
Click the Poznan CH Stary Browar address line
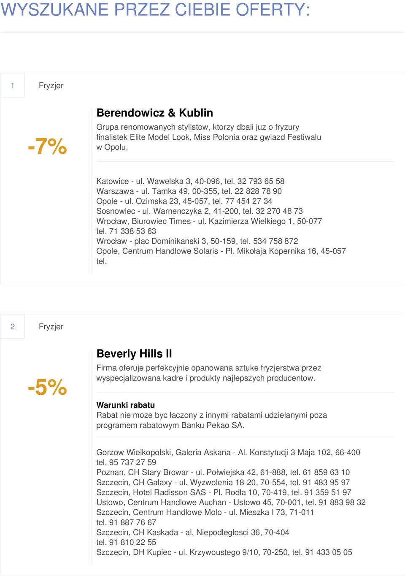coord(223,472)
